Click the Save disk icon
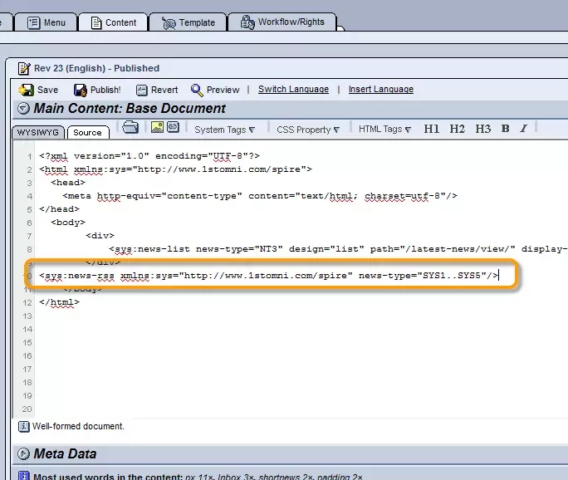The width and height of the screenshot is (568, 480). pyautogui.click(x=26, y=90)
